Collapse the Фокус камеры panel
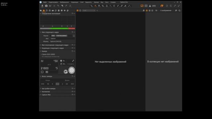 click(40, 76)
